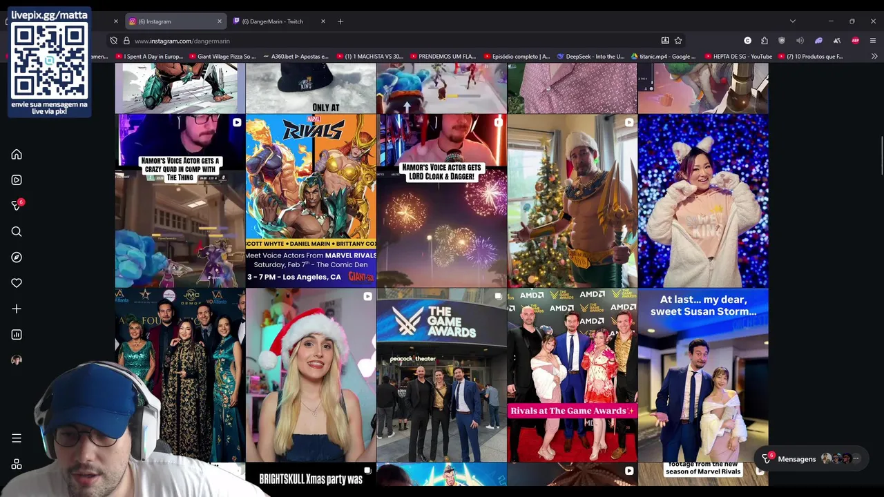884x497 pixels.
Task: Open the More hamburger menu in sidebar
Action: coord(17,438)
